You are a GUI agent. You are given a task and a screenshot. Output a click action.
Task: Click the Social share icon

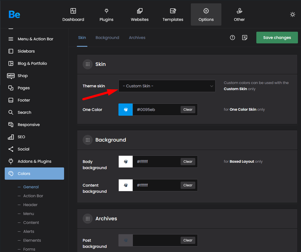click(x=11, y=149)
